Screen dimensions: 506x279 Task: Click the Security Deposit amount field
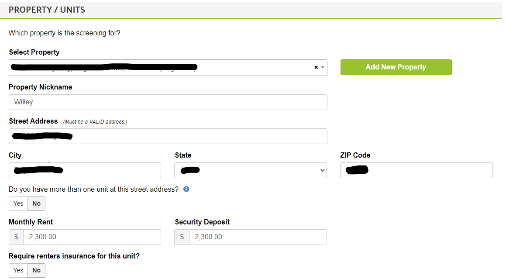pyautogui.click(x=258, y=237)
